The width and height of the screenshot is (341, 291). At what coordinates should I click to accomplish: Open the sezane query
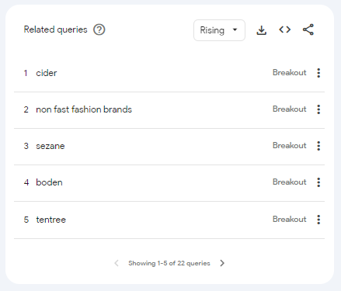(50, 146)
